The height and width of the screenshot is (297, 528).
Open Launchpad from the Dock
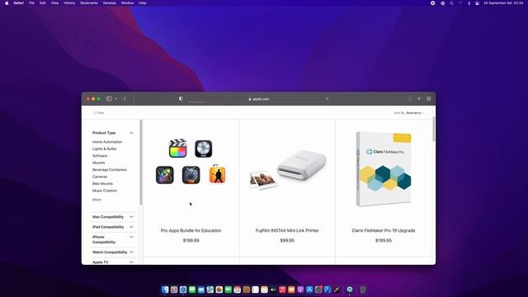click(x=174, y=290)
